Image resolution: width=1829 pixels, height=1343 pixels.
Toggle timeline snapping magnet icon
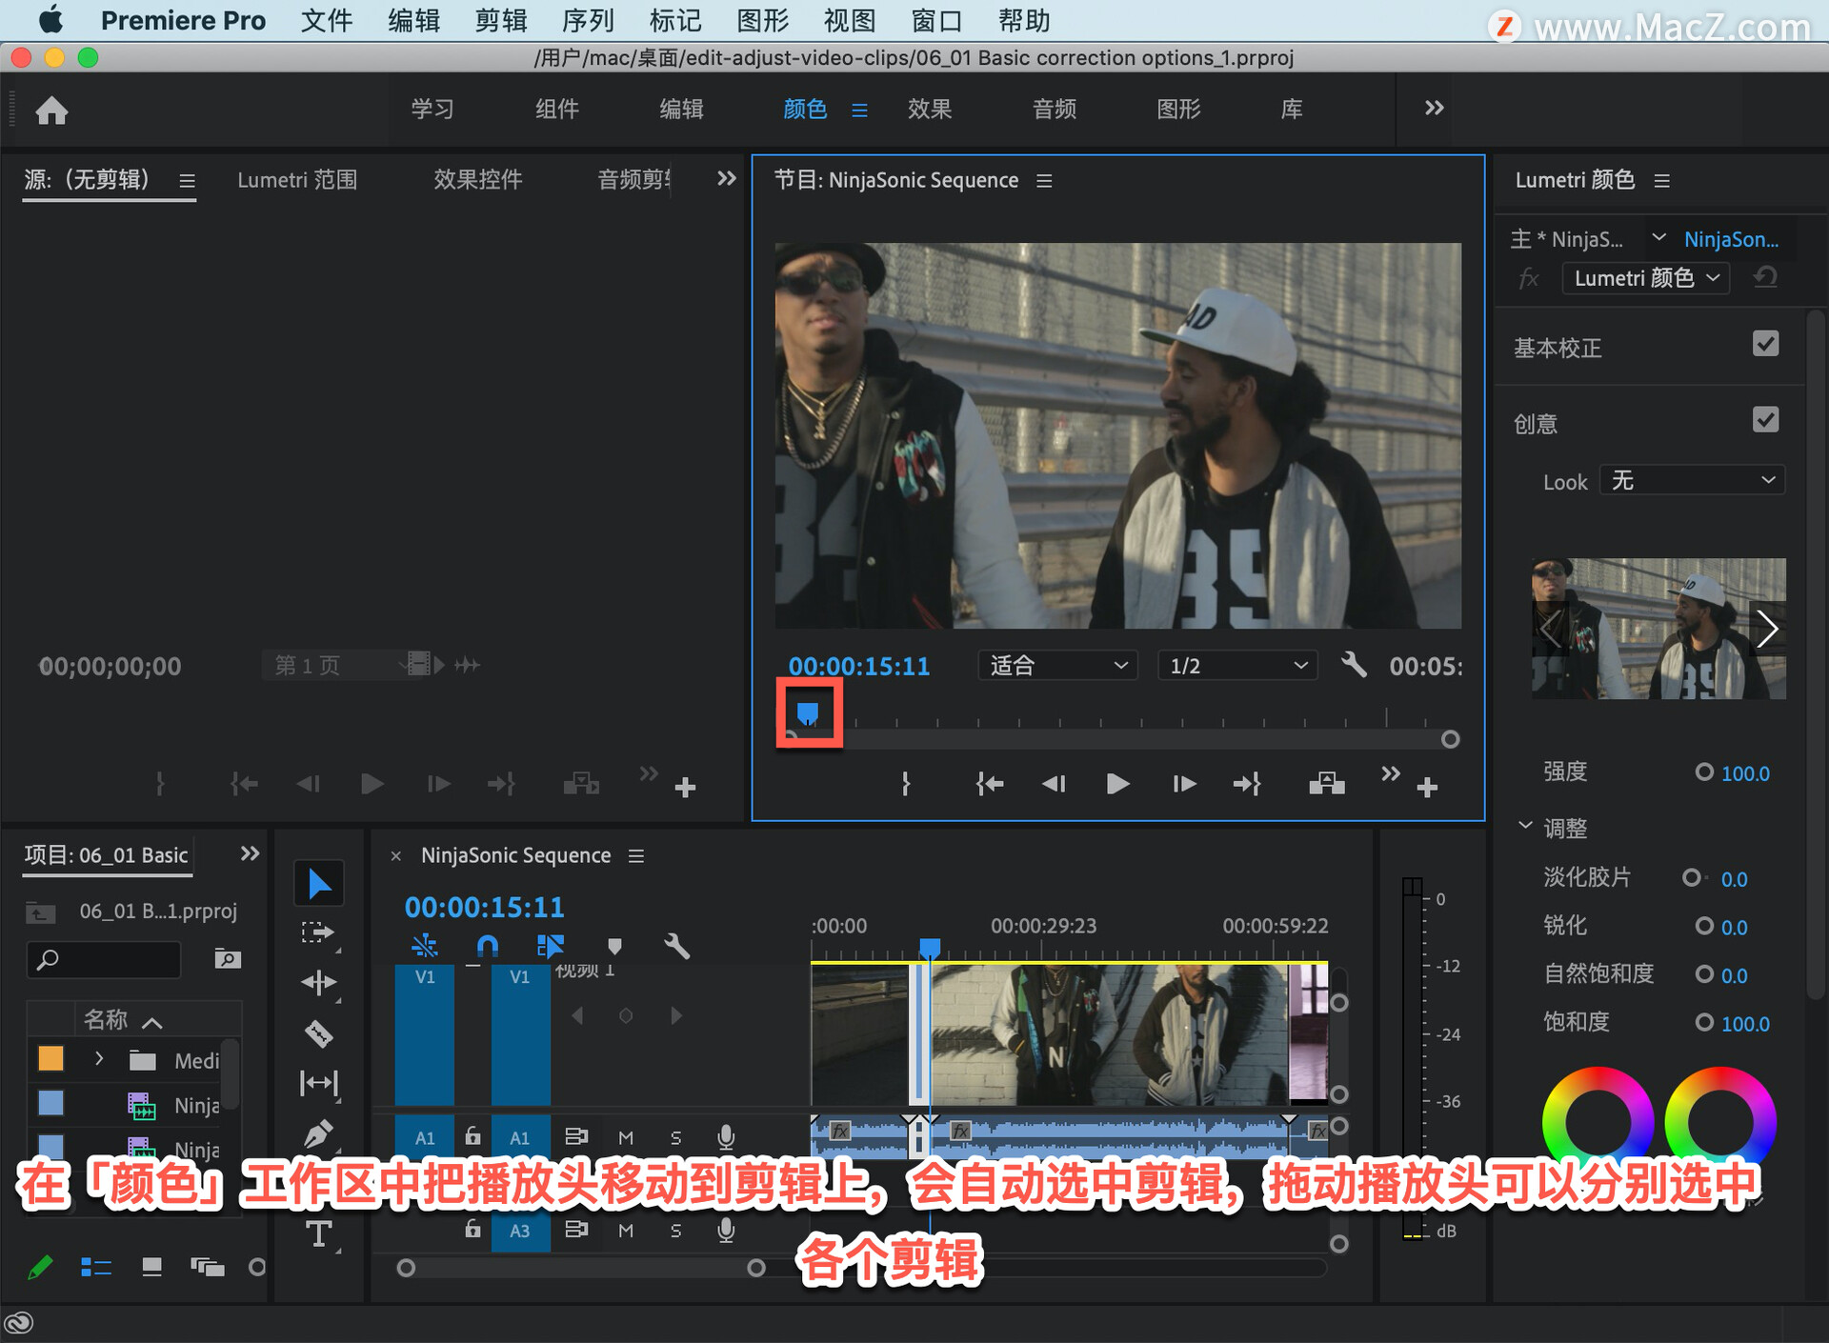tap(487, 946)
